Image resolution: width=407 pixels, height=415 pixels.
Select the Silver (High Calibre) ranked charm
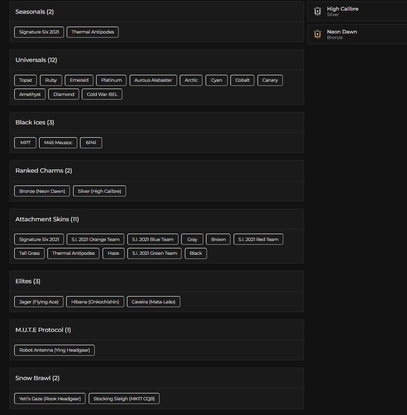point(99,191)
